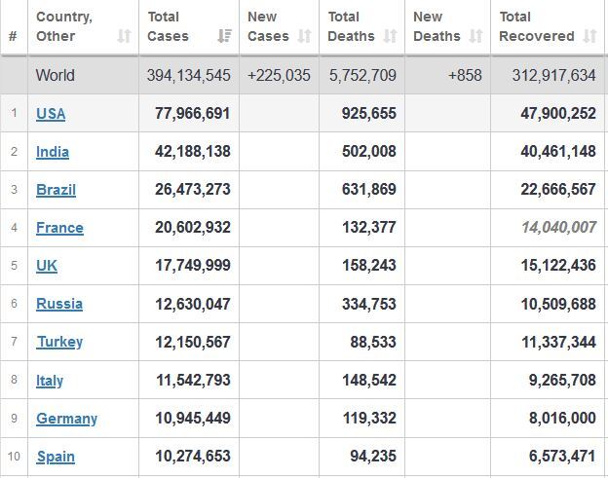Select Brazil total deaths 631,869
Image resolution: width=608 pixels, height=478 pixels.
369,190
